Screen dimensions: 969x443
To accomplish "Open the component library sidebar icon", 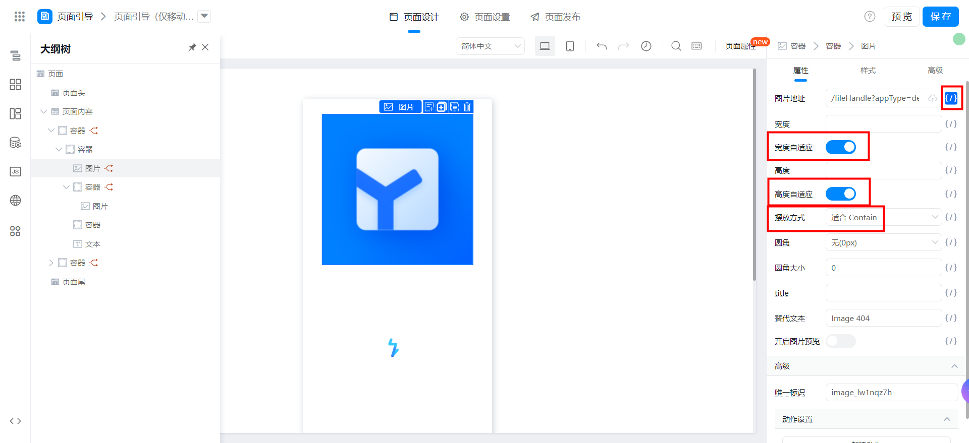I will click(16, 84).
